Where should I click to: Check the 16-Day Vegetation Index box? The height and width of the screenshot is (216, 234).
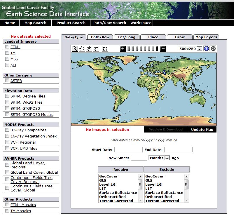[x=7, y=136]
